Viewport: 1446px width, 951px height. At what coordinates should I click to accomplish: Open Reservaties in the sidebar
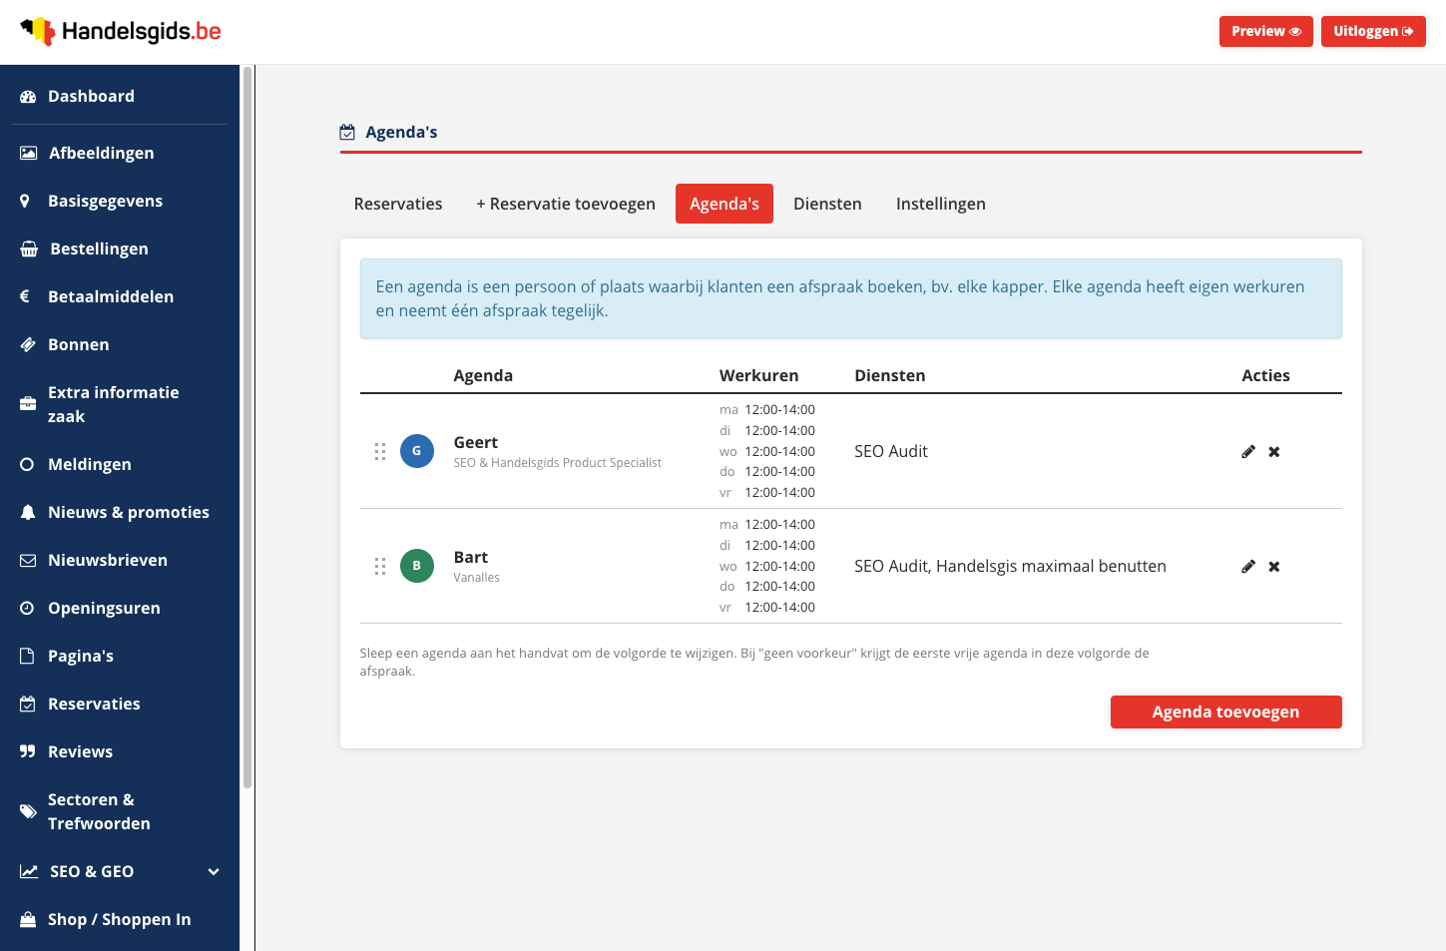pos(120,704)
